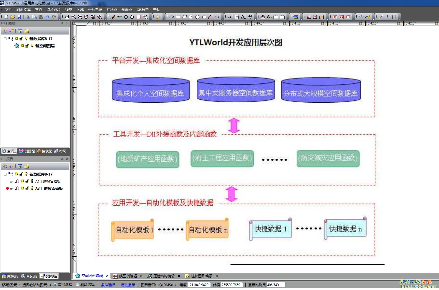The height and width of the screenshot is (290, 439).
Task: Select the rotate circular arrow tool
Action: (132, 17)
